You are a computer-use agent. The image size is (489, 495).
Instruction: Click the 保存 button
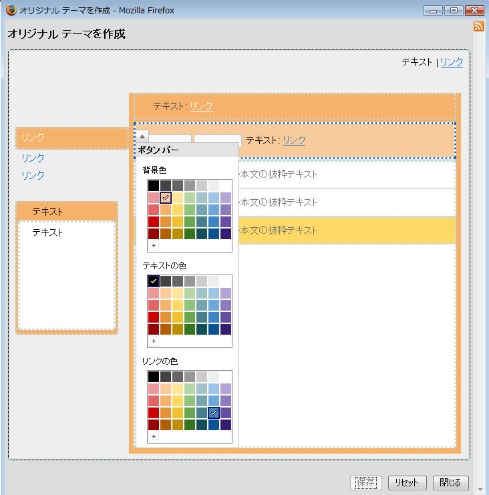(366, 483)
